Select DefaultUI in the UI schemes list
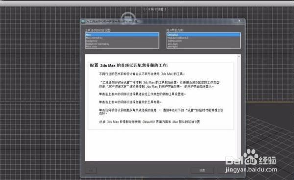Image resolution: width=294 pixels, height=180 pixels. [203, 35]
